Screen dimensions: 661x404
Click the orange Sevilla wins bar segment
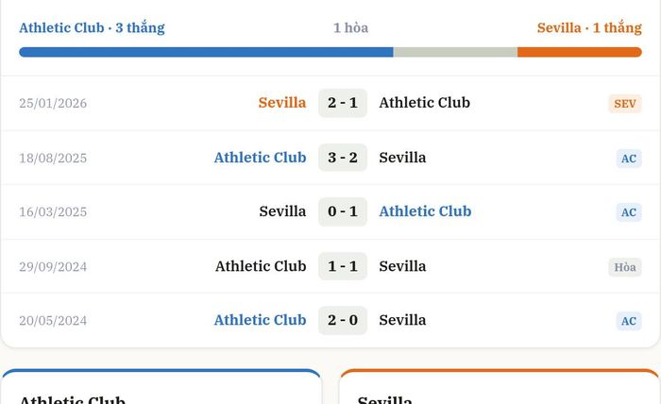tap(580, 52)
